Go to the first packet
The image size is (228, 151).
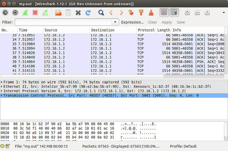(141, 12)
